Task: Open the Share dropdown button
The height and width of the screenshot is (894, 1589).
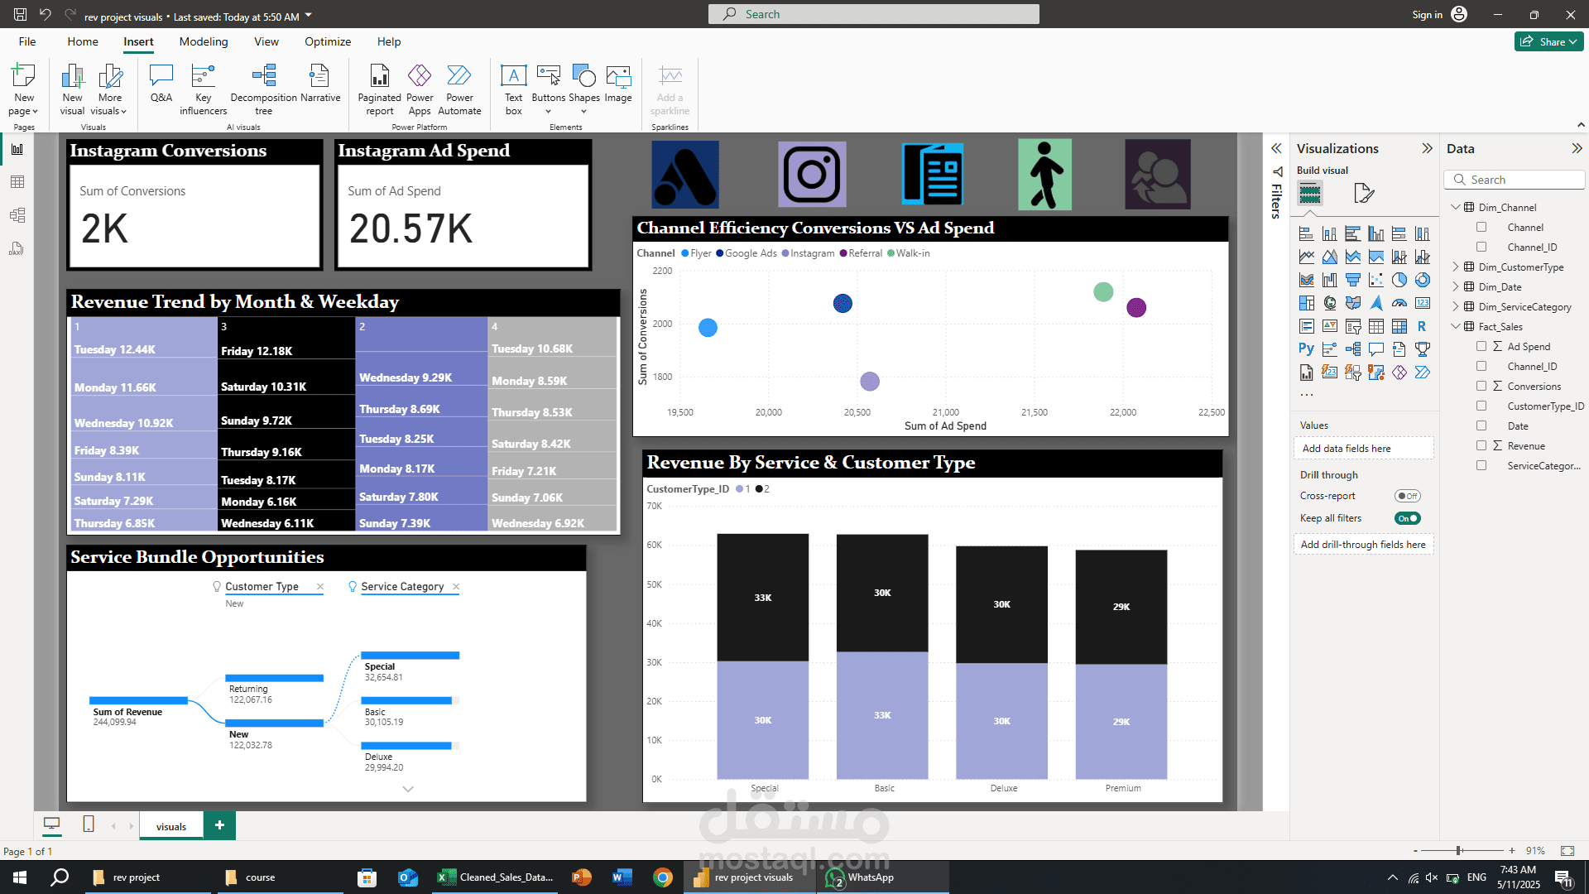Action: coord(1548,41)
